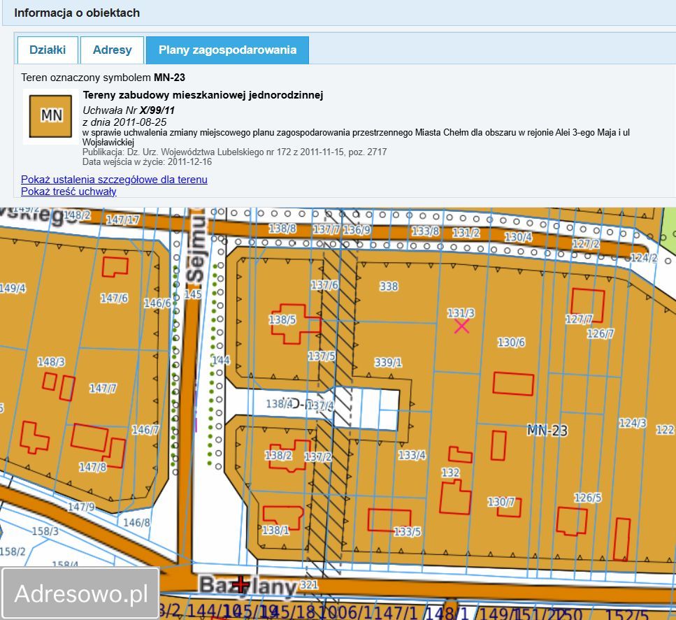This screenshot has height=620, width=676.
Task: Select parcel 148/3 on the map
Action: (51, 362)
